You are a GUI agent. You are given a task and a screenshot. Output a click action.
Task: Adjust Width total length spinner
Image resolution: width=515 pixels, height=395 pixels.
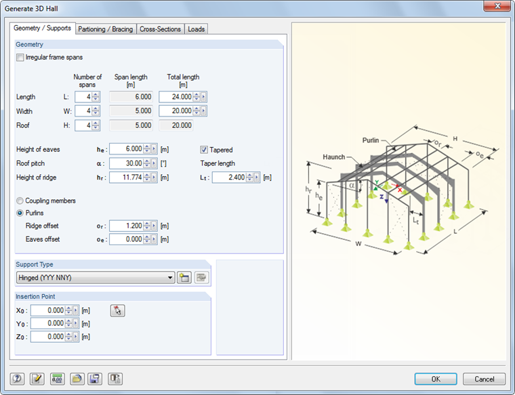pos(197,111)
